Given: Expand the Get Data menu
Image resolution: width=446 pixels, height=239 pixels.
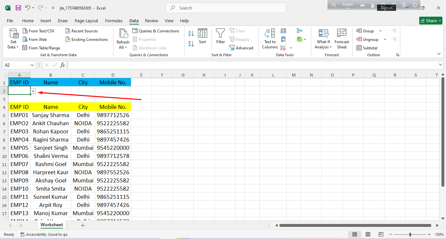Looking at the screenshot, I should (13, 39).
